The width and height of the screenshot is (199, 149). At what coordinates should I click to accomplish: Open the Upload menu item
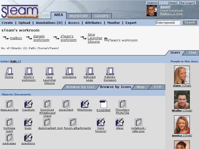pos(24,23)
